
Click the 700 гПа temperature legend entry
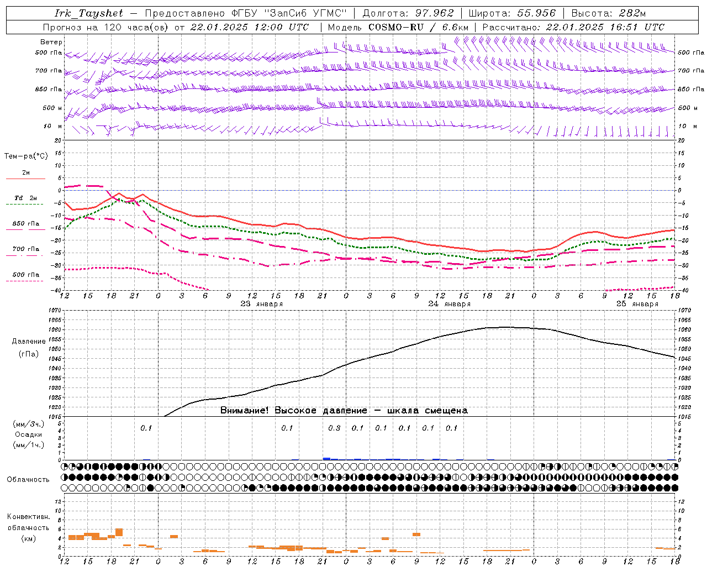click(x=26, y=249)
